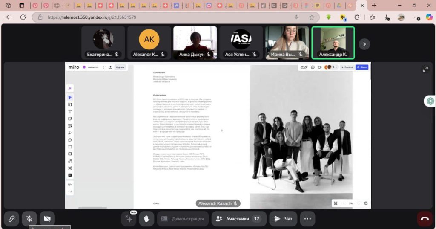
Task: Turn on the camera in the call bar
Action: click(47, 219)
